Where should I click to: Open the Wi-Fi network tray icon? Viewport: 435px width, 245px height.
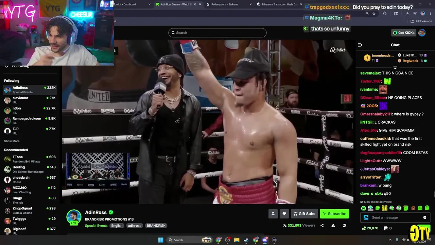click(404, 240)
